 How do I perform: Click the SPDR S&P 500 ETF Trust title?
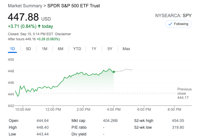click(x=74, y=6)
